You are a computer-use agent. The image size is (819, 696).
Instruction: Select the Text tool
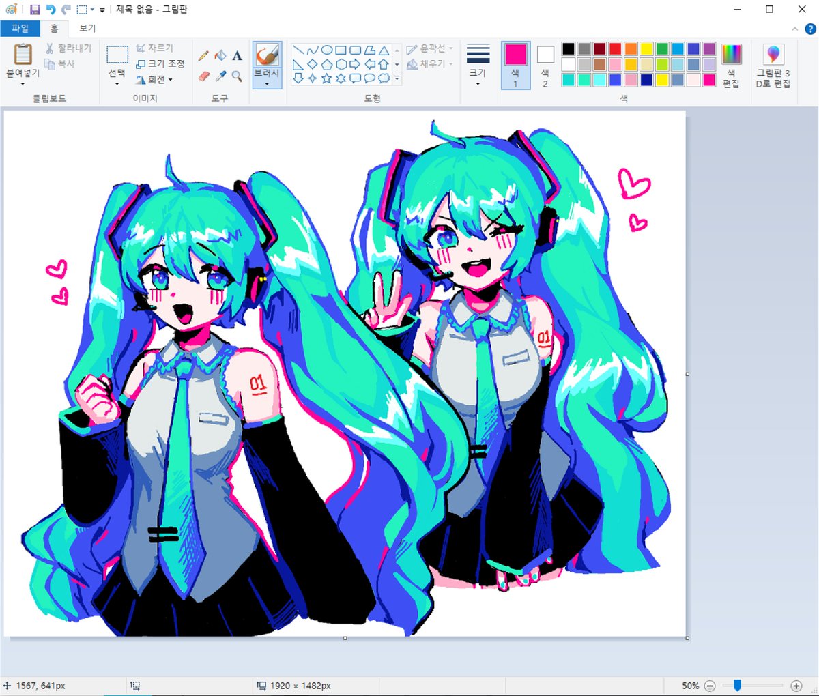tap(237, 56)
